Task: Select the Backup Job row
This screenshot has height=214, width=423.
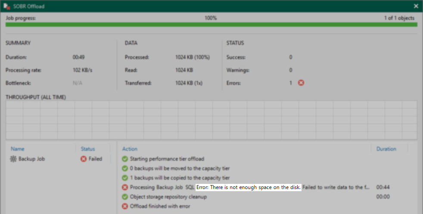Action: pos(59,159)
